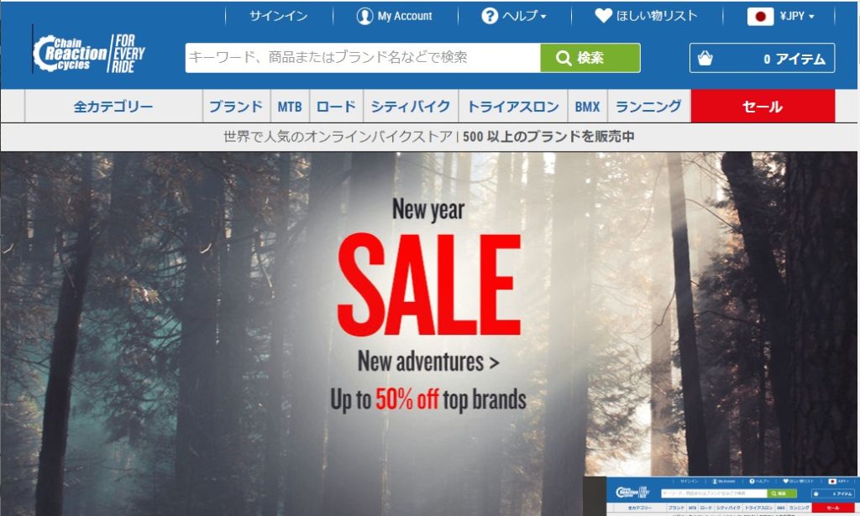Screen dimensions: 860x516
Task: Click the My Account user icon
Action: pos(364,16)
